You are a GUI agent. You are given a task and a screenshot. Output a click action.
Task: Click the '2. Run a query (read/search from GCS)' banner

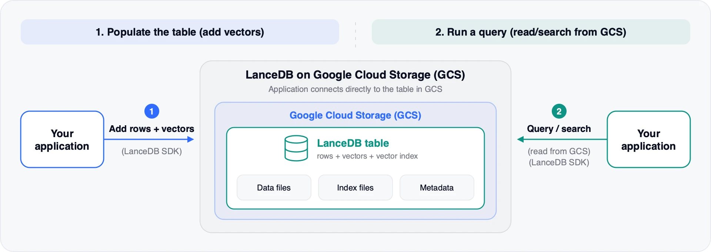(531, 32)
